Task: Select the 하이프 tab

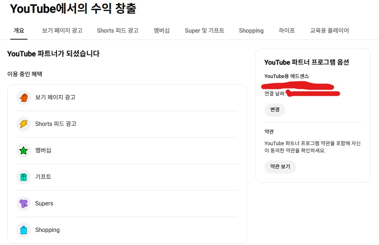Action: tap(287, 30)
